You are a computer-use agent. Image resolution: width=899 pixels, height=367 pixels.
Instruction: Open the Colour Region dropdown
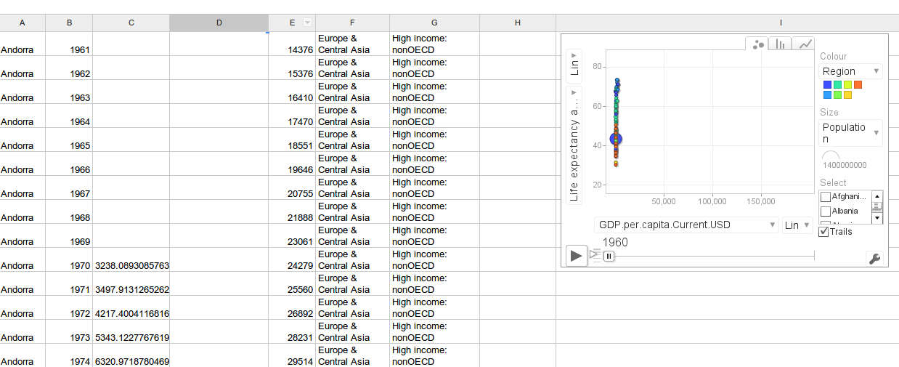point(850,71)
